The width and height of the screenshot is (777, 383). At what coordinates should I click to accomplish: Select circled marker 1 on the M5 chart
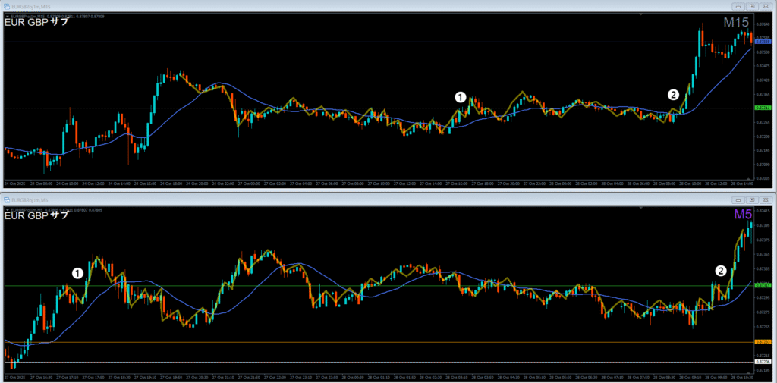(77, 273)
